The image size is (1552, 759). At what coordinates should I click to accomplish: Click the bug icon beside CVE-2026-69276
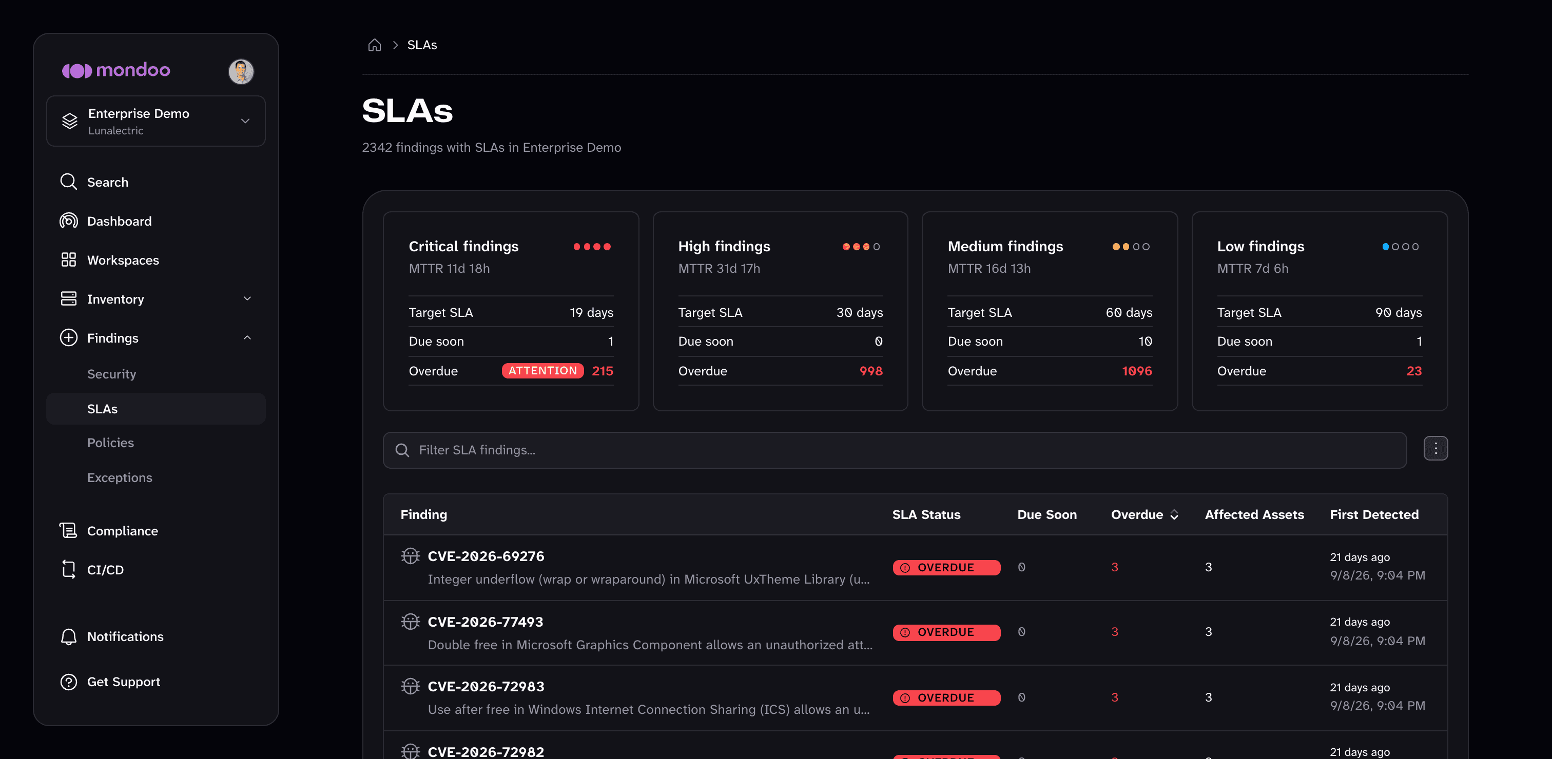point(410,556)
